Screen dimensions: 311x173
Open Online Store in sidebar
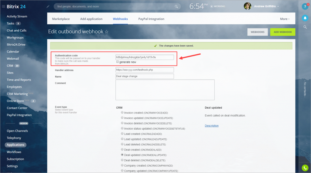[15, 101]
